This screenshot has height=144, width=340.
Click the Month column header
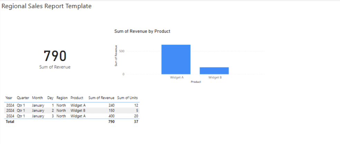coord(37,98)
